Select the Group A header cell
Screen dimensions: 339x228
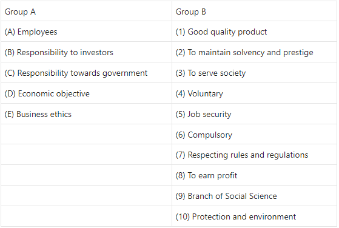pyautogui.click(x=86, y=12)
